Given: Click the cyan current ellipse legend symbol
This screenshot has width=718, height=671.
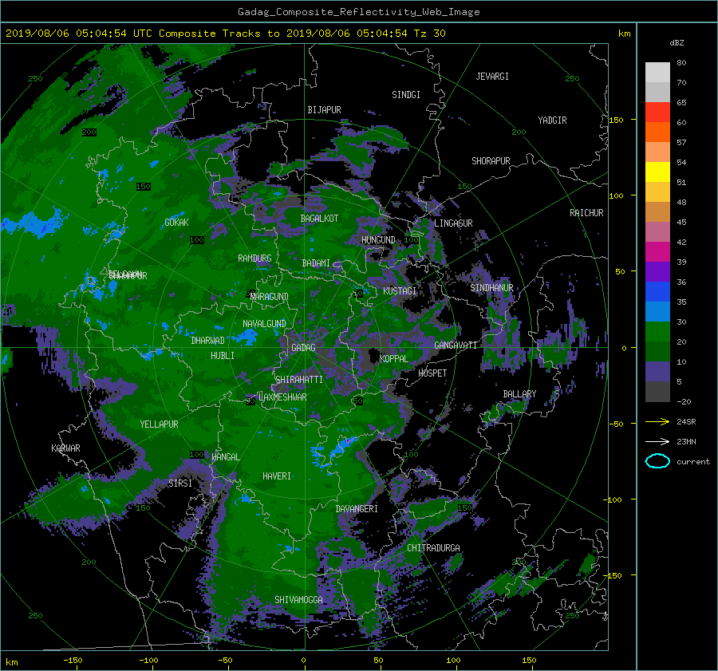Looking at the screenshot, I should coord(657,461).
